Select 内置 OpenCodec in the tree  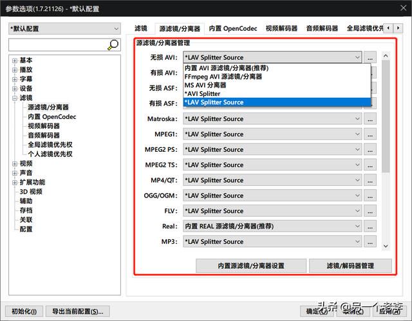(x=52, y=116)
